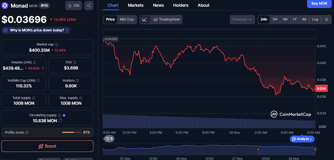Enable Log scale on chart
Viewport: 334px width, 160px height.
pyautogui.click(x=315, y=19)
